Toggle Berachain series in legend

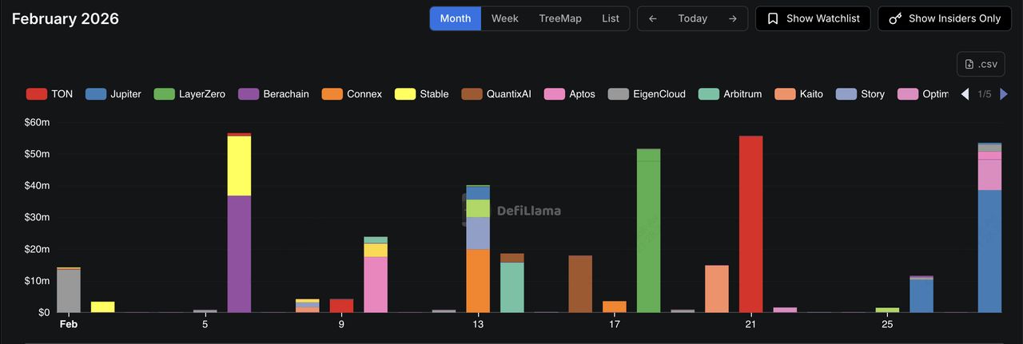tap(273, 94)
